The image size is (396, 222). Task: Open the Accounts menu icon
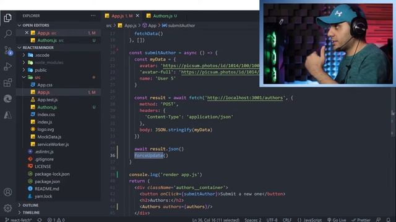click(x=7, y=192)
